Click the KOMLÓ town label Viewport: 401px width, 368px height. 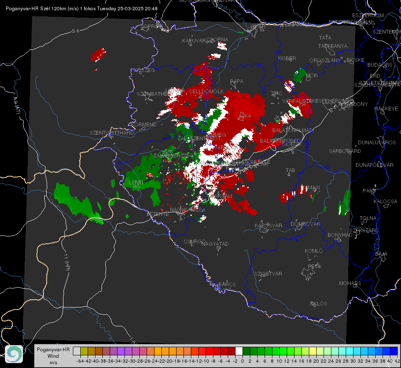tap(314, 251)
